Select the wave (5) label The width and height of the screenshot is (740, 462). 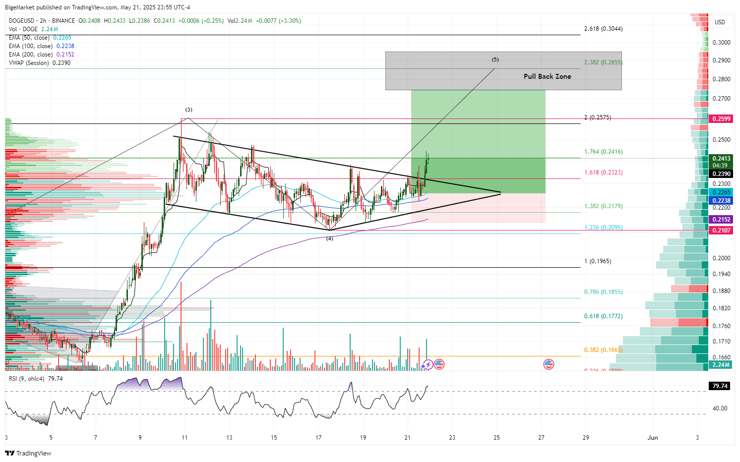coord(495,59)
